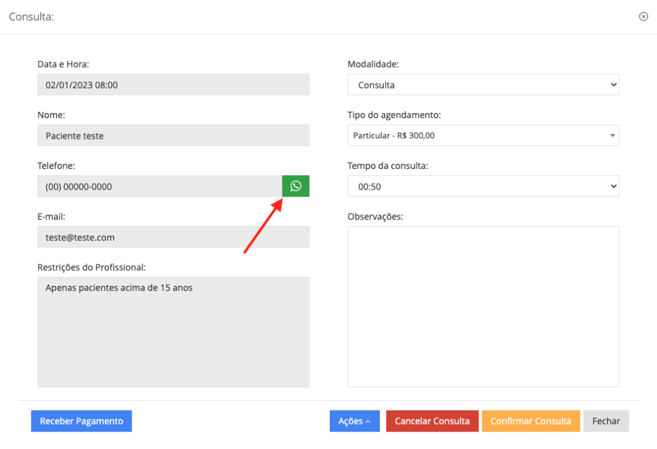Expand Tipo do agendamento selector
The width and height of the screenshot is (657, 449).
pyautogui.click(x=483, y=136)
